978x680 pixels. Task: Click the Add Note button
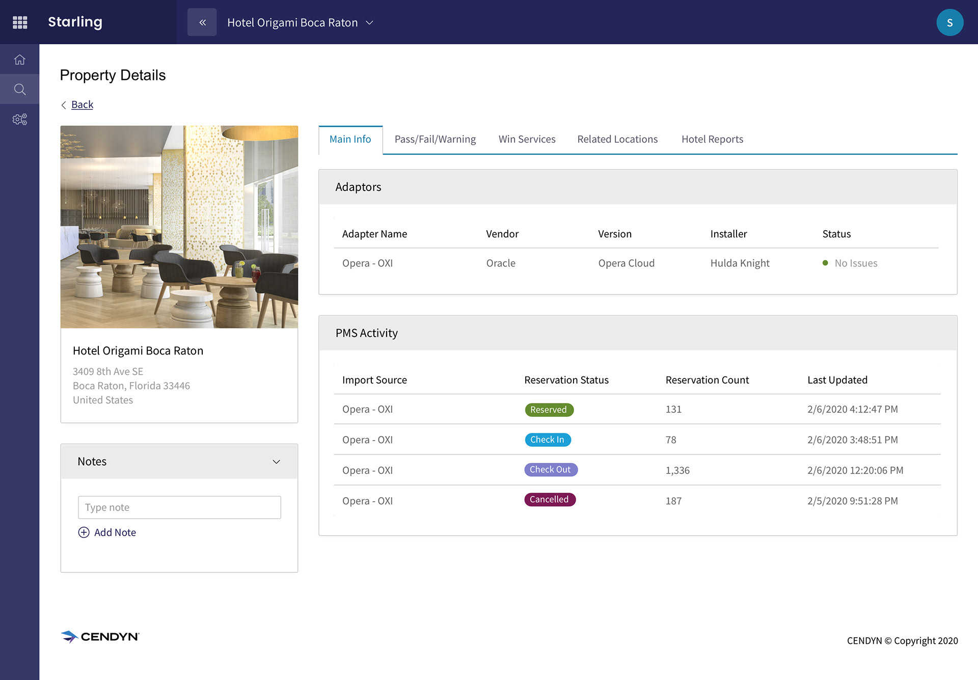pos(115,532)
